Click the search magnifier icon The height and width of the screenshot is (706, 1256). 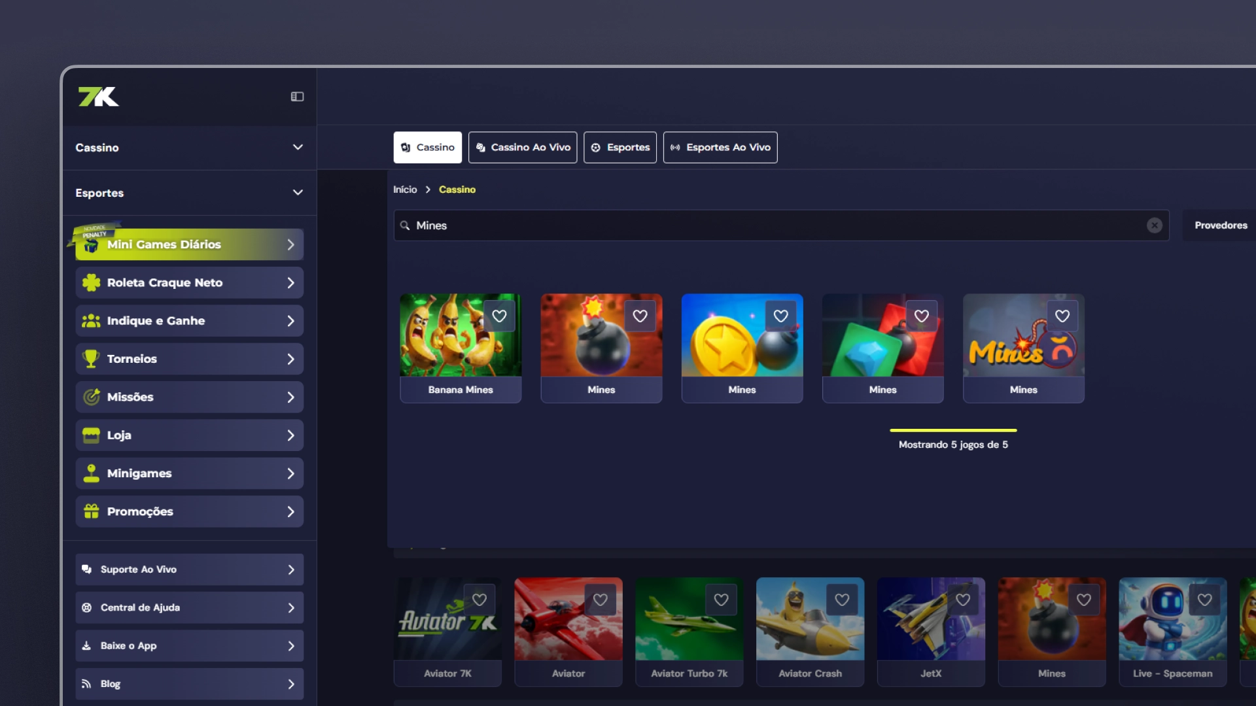(405, 226)
